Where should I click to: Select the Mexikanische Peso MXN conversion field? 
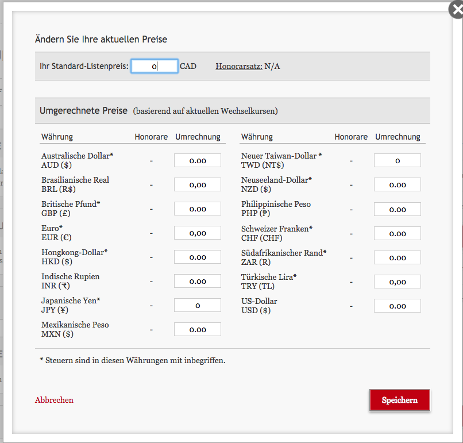197,329
